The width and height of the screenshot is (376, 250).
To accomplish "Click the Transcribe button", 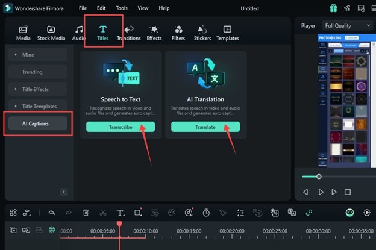I will tap(121, 127).
